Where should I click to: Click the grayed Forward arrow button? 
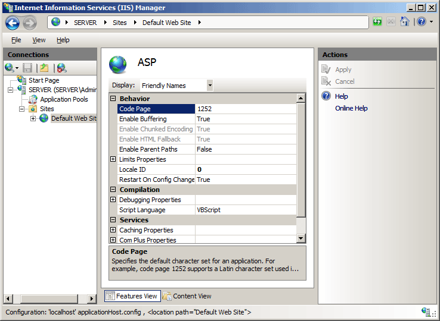coord(29,23)
